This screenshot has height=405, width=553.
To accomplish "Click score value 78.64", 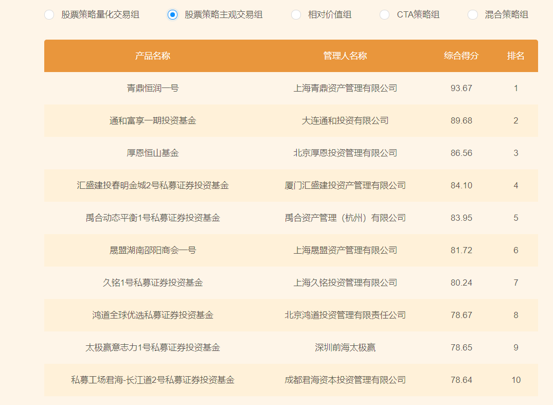I will point(461,380).
